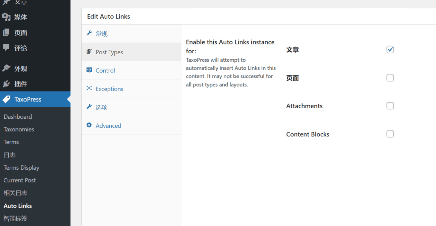Click the plugin icon beside 插件
Viewport: 436px width, 226px height.
click(x=6, y=84)
